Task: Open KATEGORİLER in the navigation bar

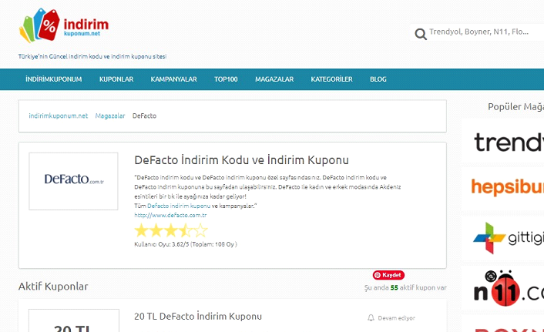Action: tap(331, 79)
